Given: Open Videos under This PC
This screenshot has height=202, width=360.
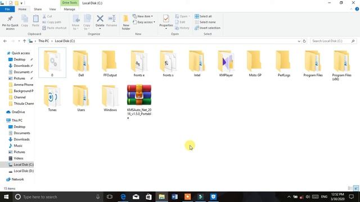Looking at the screenshot, I should tap(16, 158).
